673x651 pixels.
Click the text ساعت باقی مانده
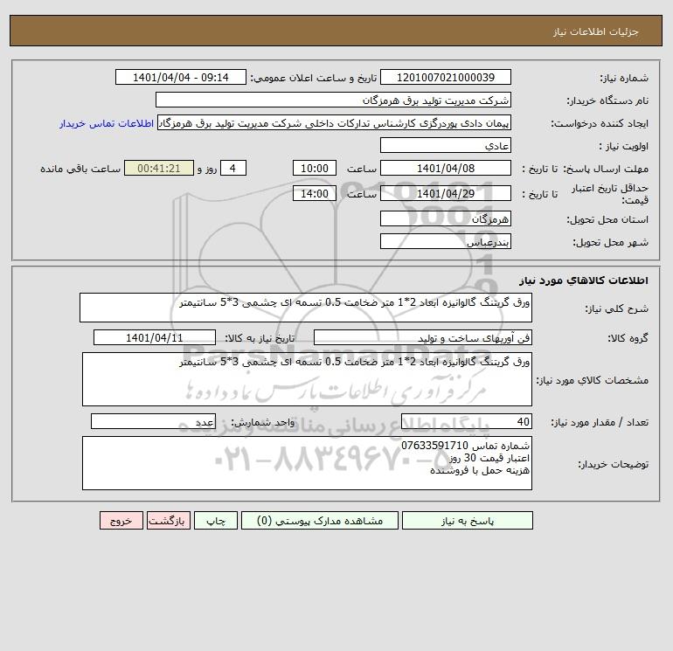[x=80, y=169]
